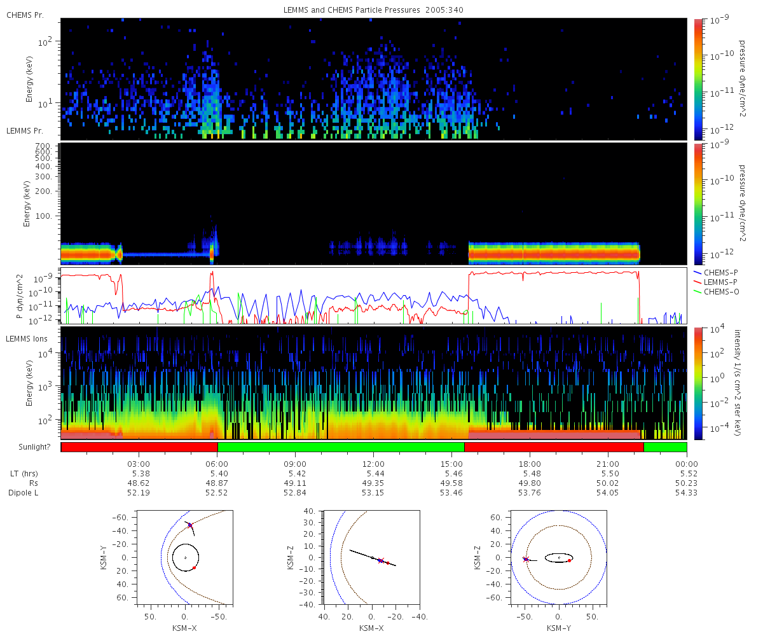Click the KSM-Y versus KSM-Z orbit plot
763x636 pixels.
(x=559, y=556)
